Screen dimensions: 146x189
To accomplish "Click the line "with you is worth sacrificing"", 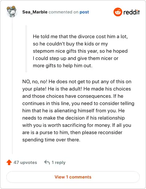I will [x=77, y=125].
